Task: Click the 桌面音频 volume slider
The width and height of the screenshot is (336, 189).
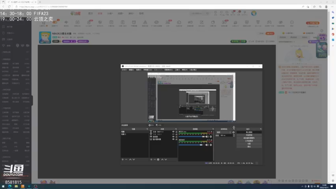Action: click(x=191, y=145)
